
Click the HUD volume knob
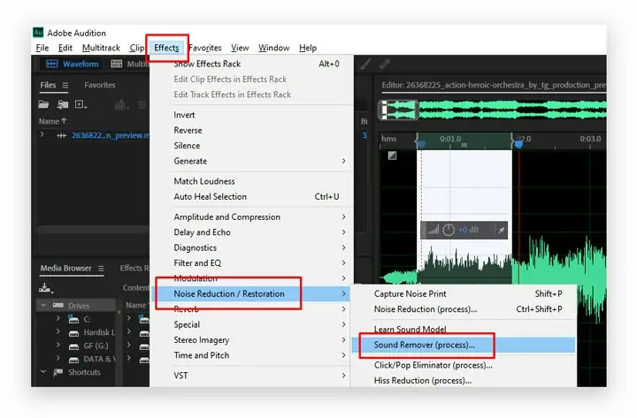point(448,230)
